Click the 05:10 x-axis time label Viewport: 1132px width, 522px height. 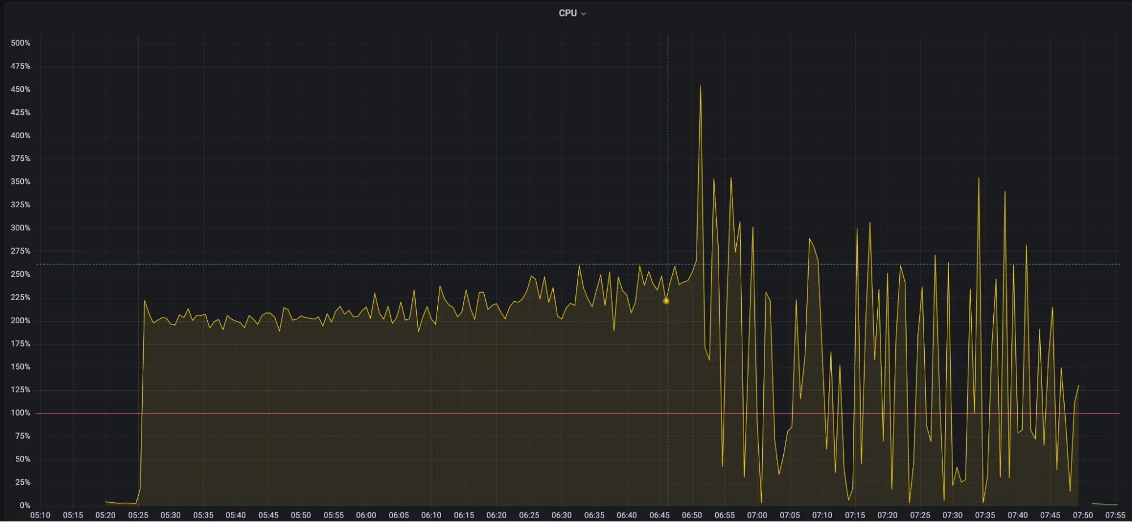(x=40, y=515)
